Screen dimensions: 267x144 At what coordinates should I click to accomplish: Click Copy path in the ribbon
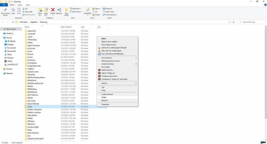coord(27,12)
